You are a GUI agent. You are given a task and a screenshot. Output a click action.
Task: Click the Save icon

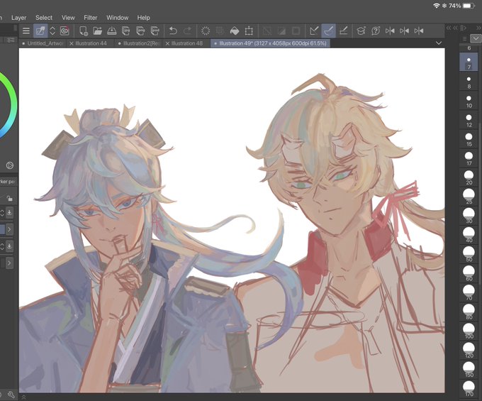pyautogui.click(x=111, y=31)
